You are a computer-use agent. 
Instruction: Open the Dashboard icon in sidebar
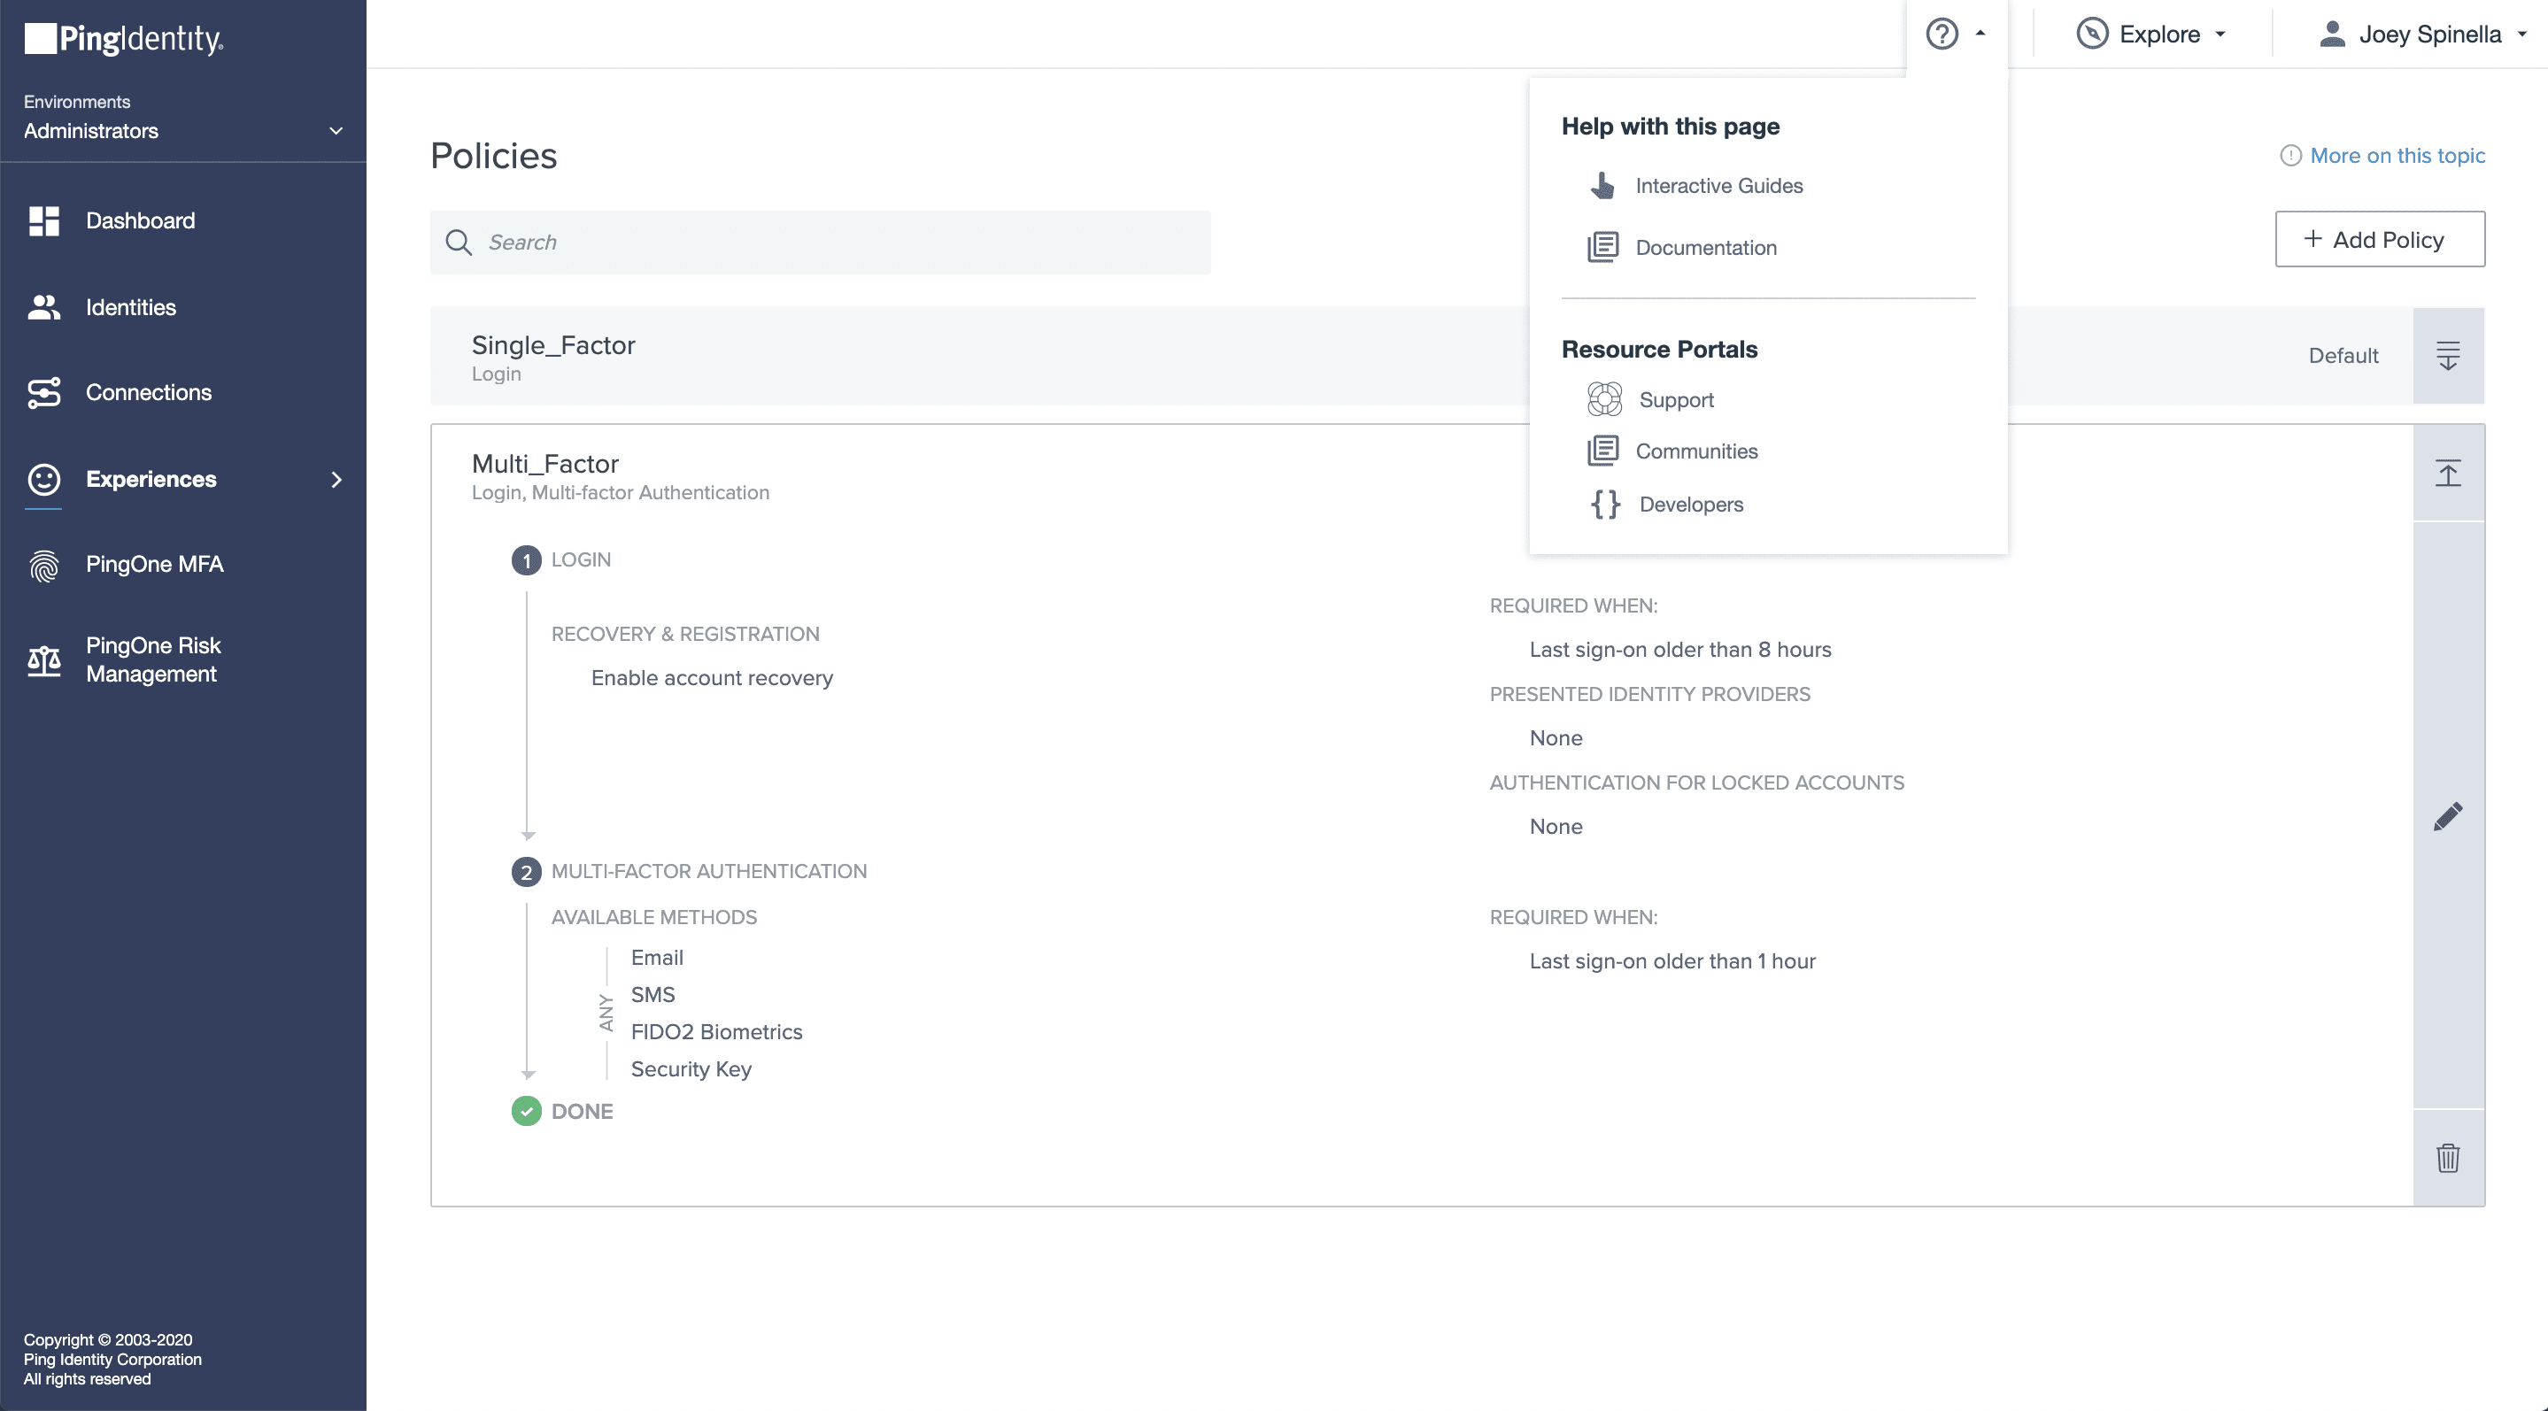44,220
